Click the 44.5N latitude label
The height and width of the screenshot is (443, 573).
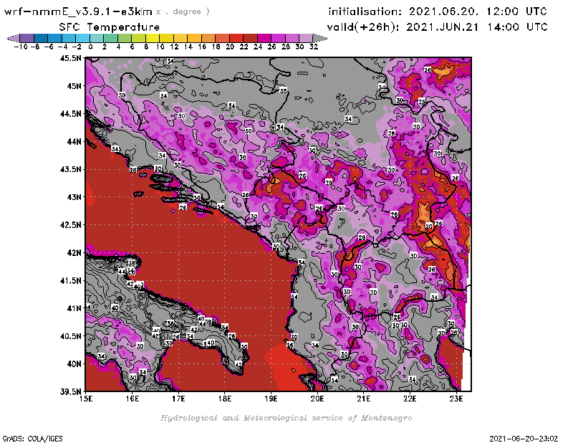(x=70, y=114)
